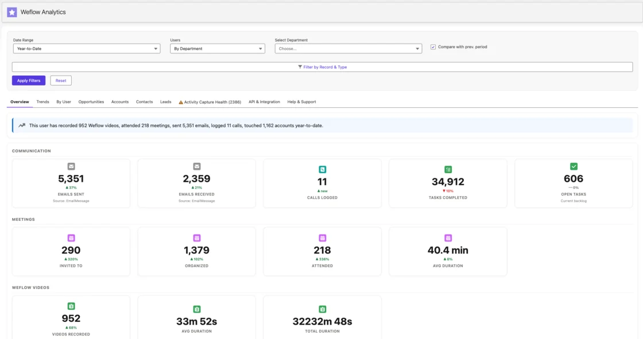Click the 952 videos recorded value
643x339 pixels.
pos(71,318)
